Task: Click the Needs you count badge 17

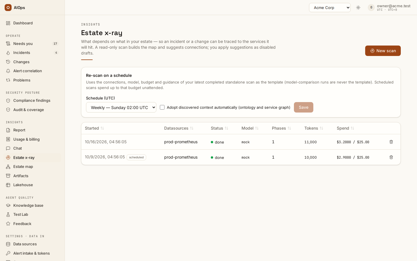Action: [x=55, y=43]
